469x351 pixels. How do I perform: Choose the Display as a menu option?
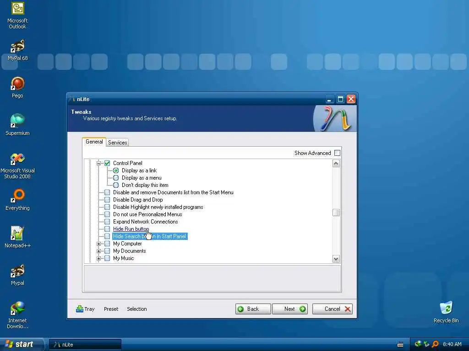(116, 178)
